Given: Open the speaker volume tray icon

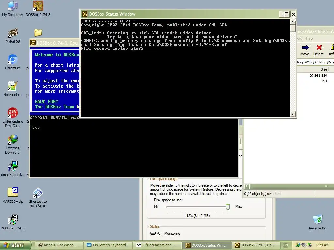Looking at the screenshot, I should [x=304, y=245].
